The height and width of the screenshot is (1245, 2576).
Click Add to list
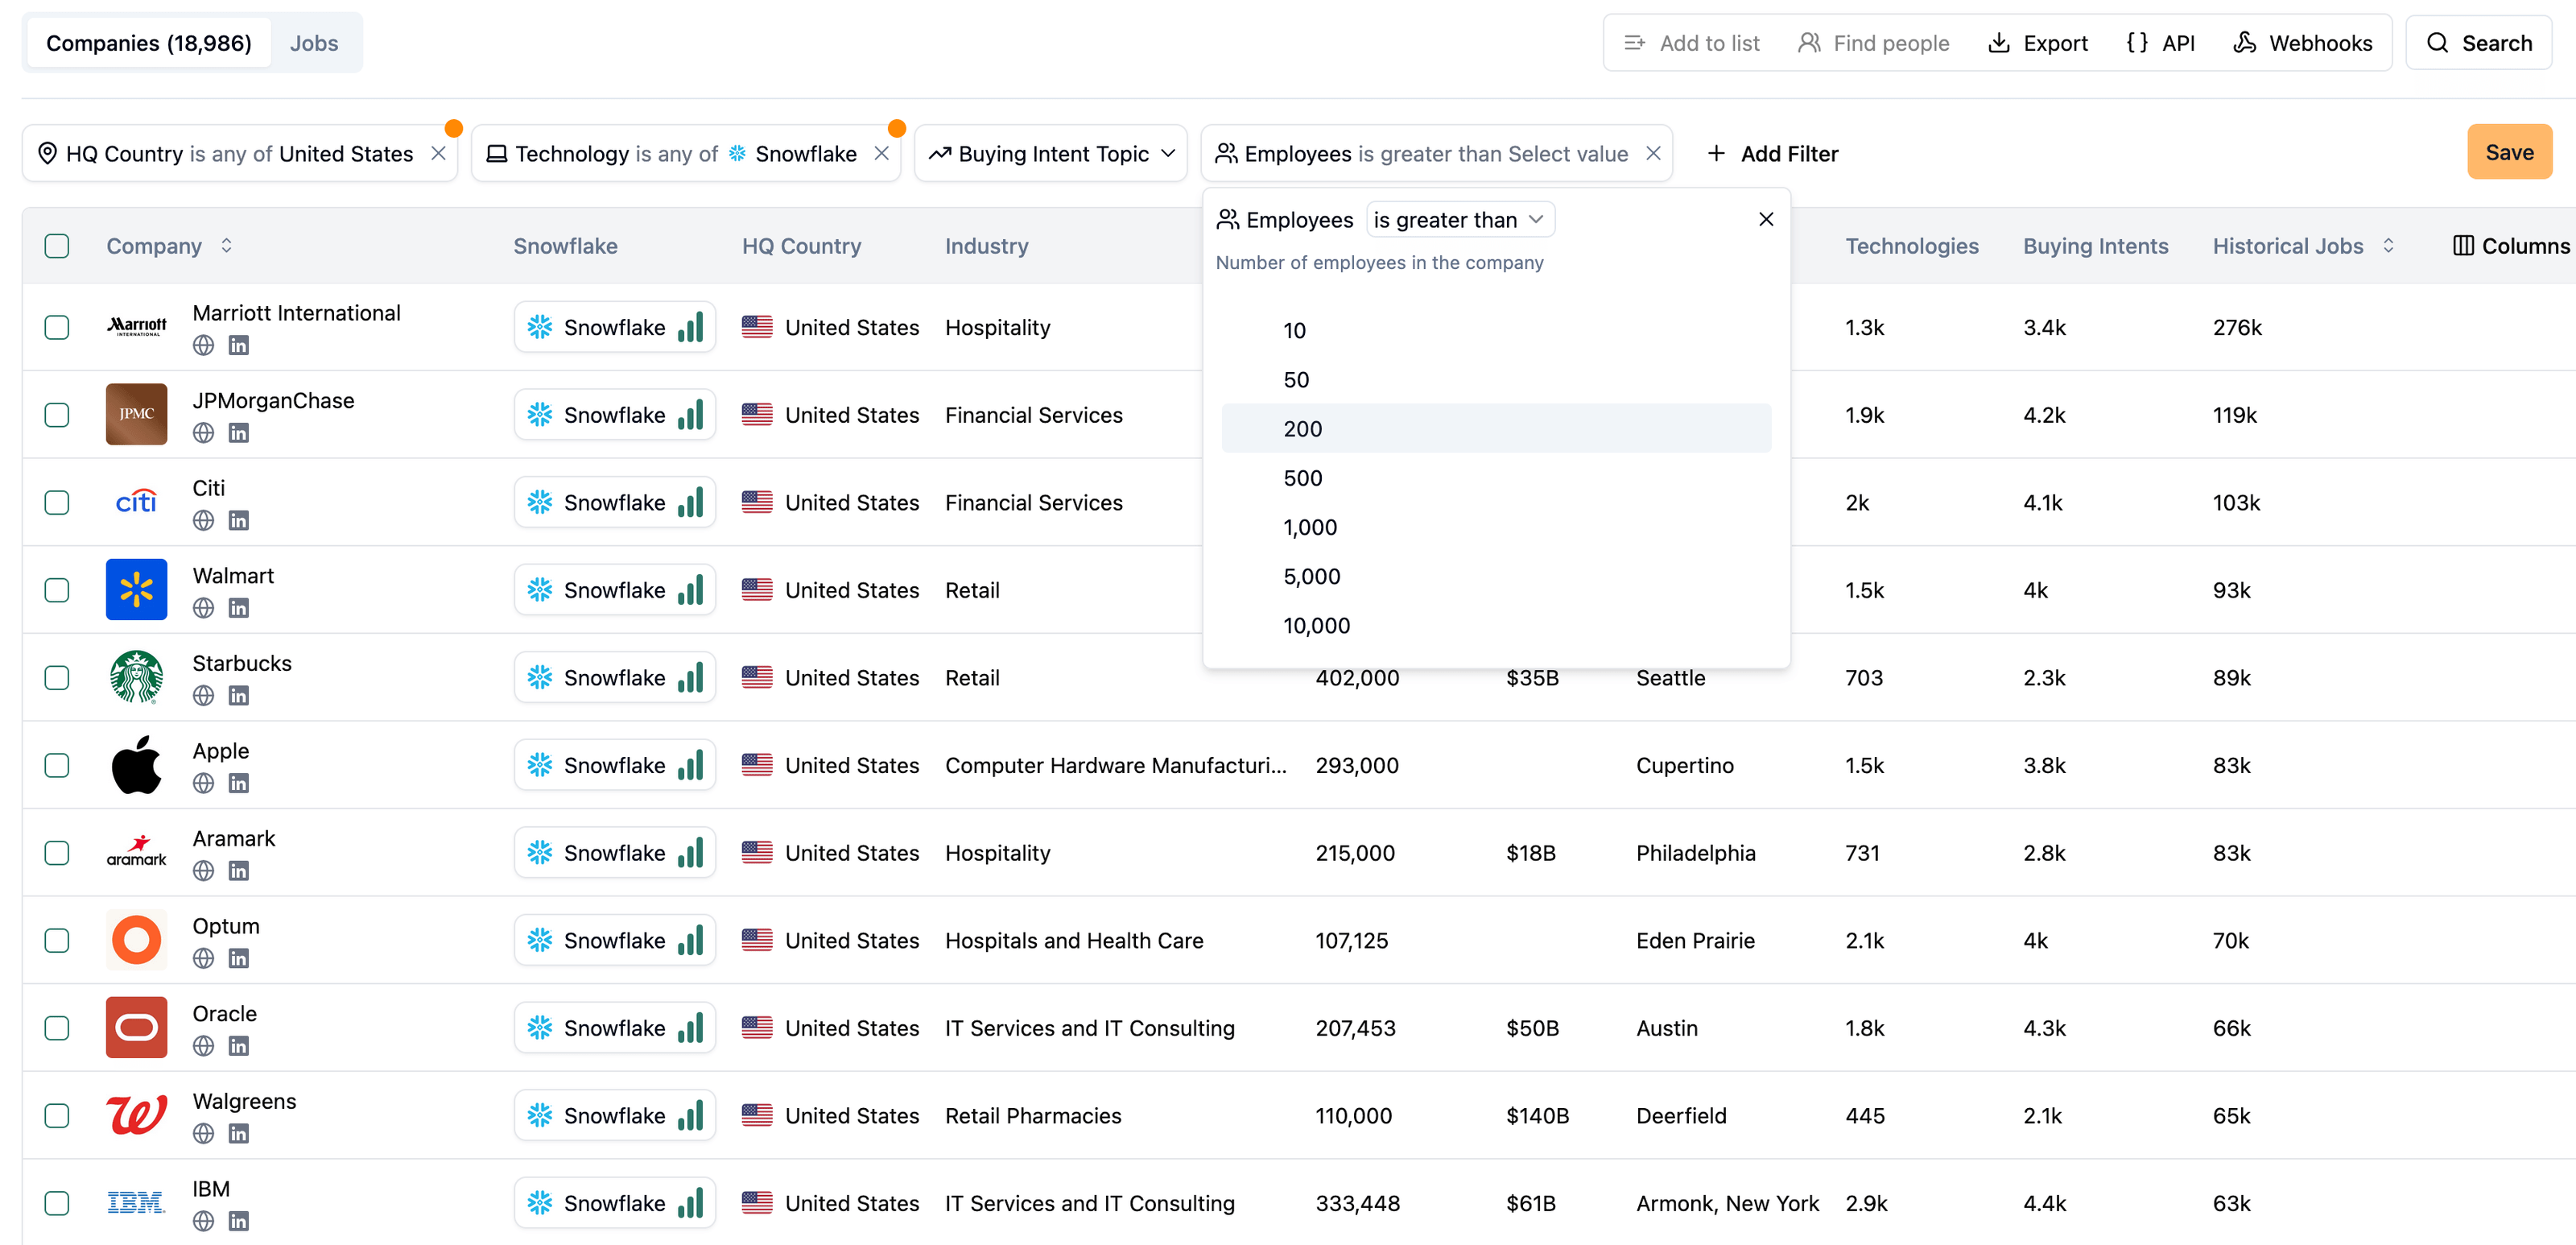coord(1692,43)
